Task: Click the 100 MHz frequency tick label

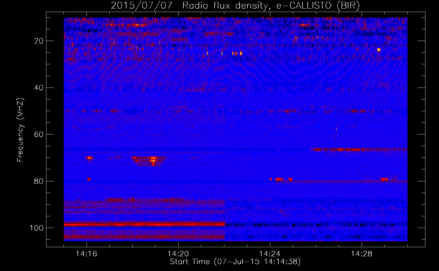Action: coord(37,228)
